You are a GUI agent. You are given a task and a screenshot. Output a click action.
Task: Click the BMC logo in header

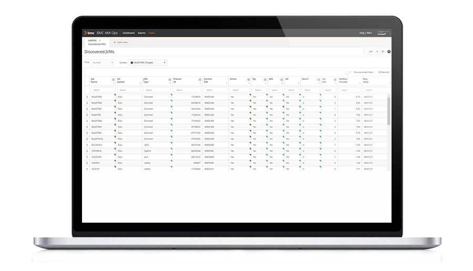pyautogui.click(x=90, y=33)
